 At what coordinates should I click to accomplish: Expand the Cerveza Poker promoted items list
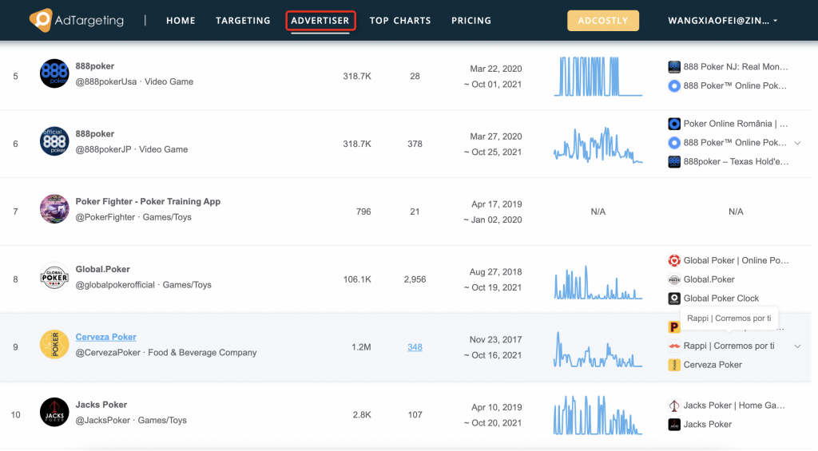coord(797,346)
